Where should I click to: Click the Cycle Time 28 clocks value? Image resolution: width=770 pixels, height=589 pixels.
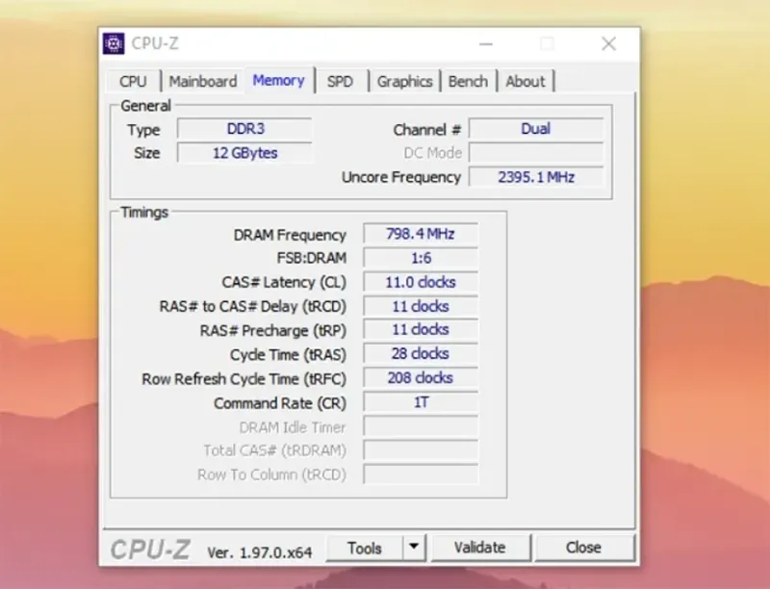[421, 354]
